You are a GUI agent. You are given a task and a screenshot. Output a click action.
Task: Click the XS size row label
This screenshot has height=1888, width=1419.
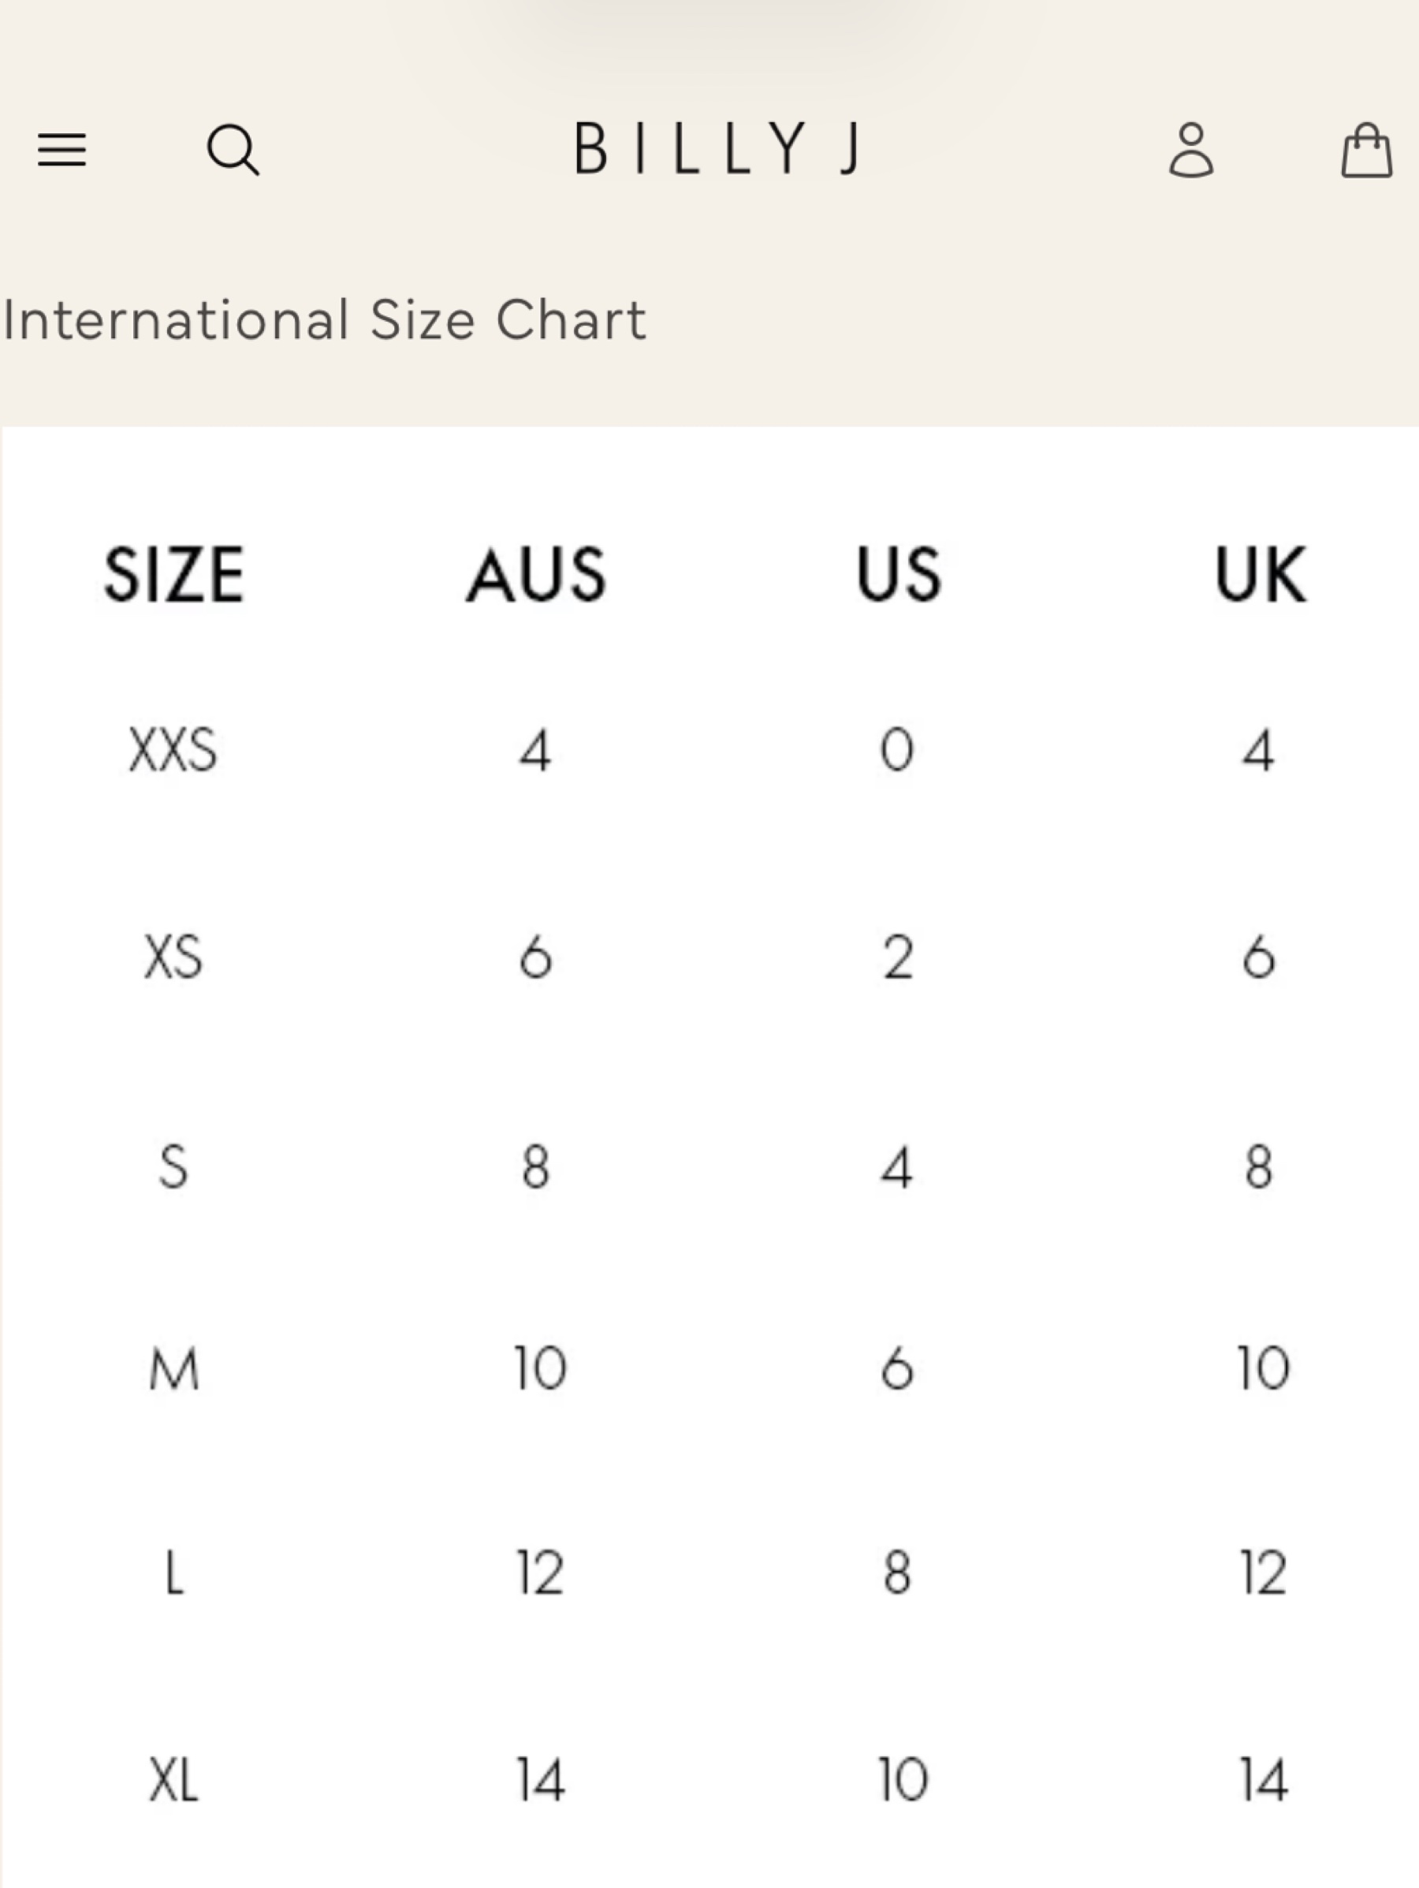173,957
